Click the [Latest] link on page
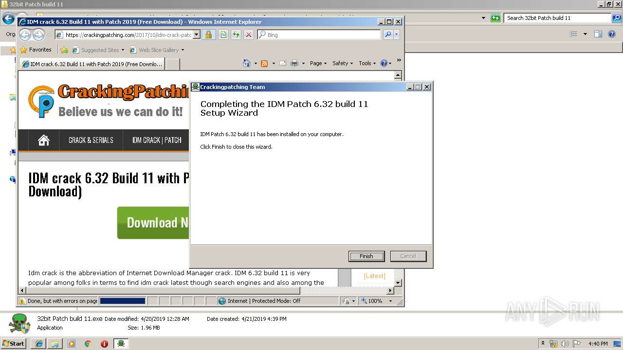623x350 pixels. (375, 276)
